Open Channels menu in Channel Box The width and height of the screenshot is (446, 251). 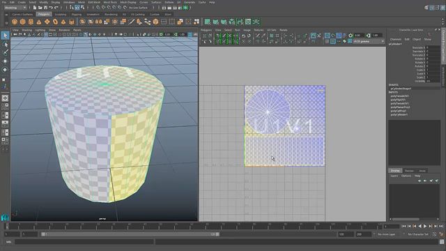pyautogui.click(x=396, y=39)
